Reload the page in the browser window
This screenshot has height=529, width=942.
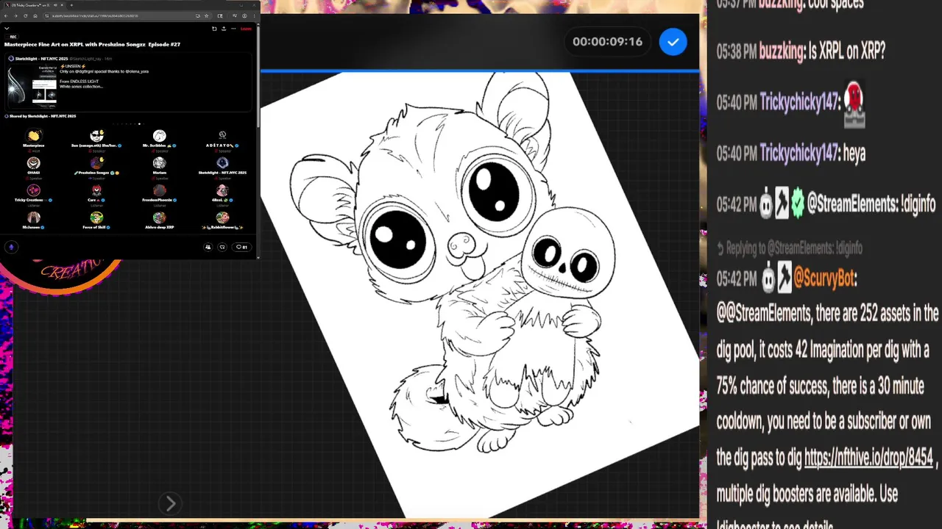pyautogui.click(x=26, y=15)
